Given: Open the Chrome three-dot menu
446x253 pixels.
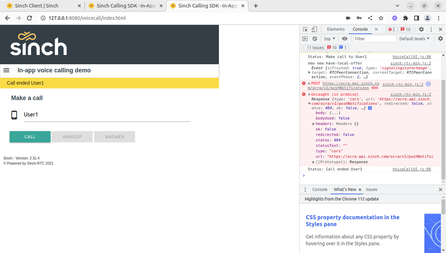Looking at the screenshot, I should 438,18.
